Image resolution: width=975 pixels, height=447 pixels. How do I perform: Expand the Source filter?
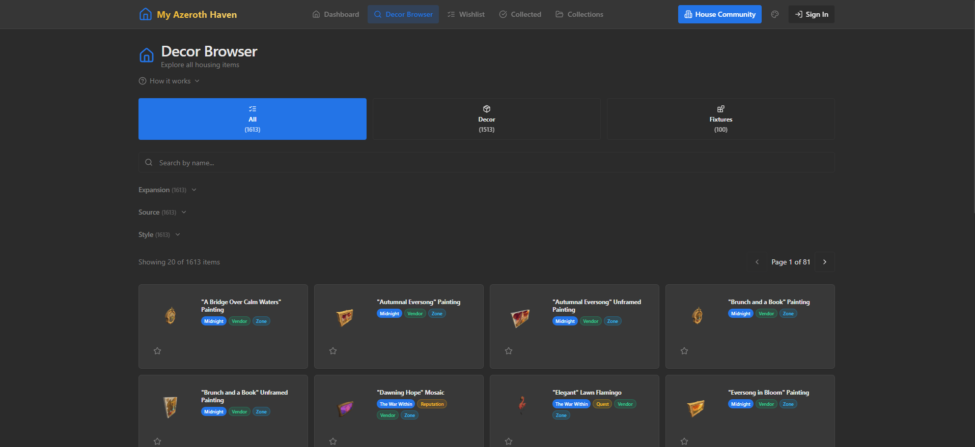tap(162, 212)
